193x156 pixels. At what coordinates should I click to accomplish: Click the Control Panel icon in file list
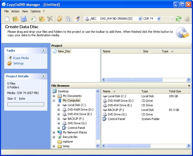coord(105,119)
